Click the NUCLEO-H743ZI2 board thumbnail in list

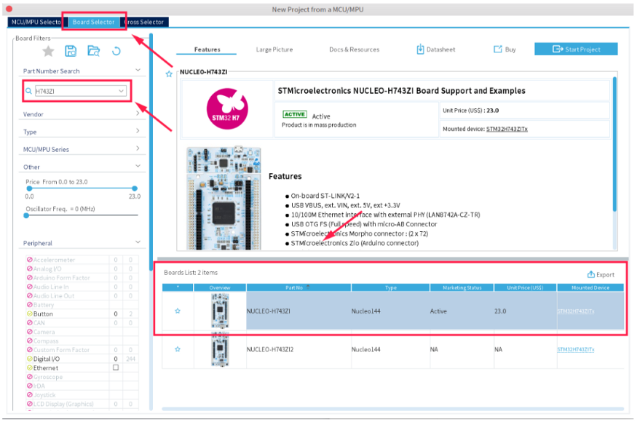(220, 349)
